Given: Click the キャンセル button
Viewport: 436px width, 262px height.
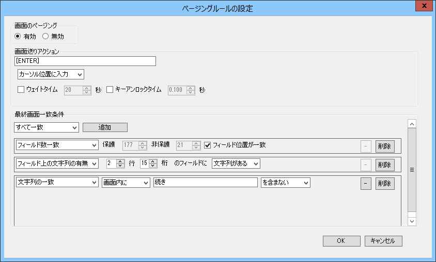Looking at the screenshot, I should [383, 241].
